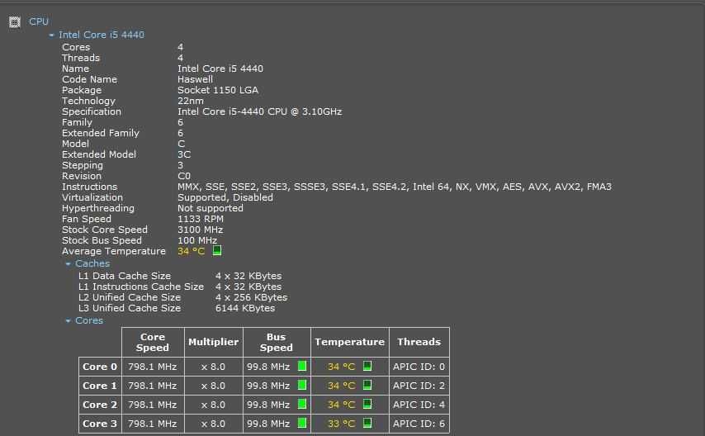
Task: Collapse the Caches section arrow
Action: click(x=68, y=263)
